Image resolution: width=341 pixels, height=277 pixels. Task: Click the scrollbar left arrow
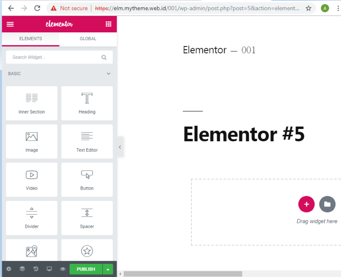point(120,274)
